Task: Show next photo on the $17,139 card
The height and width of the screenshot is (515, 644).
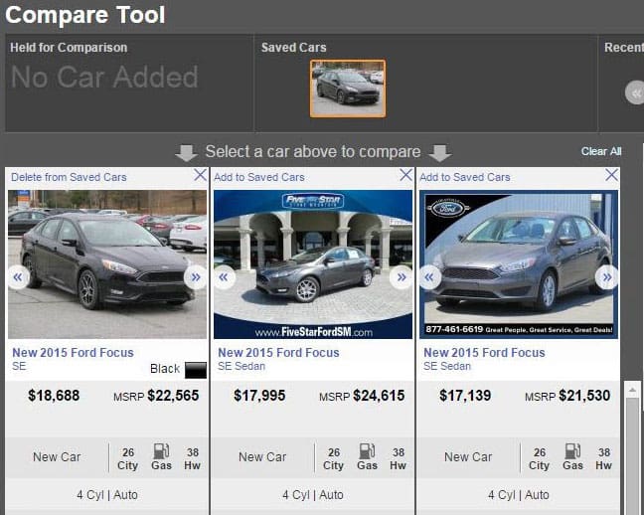Action: pos(607,277)
